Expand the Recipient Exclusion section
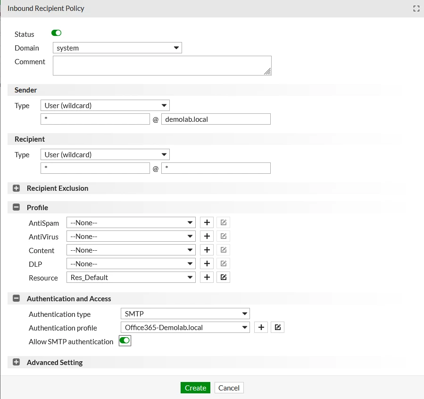Viewport: 424px width, 399px height. 16,188
